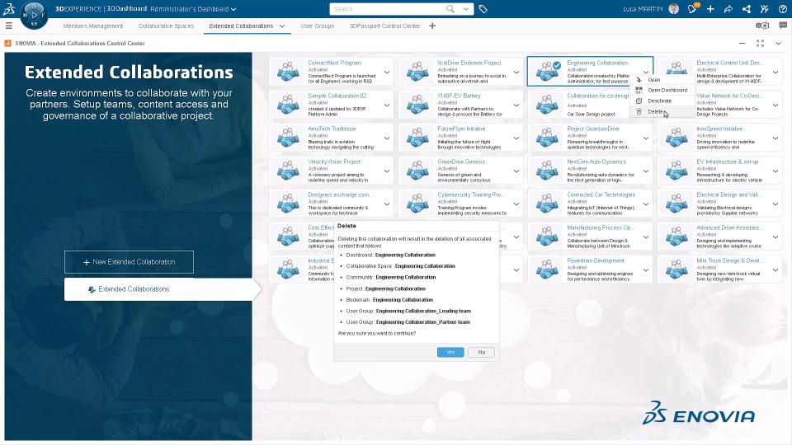Expand the Sample Collaboration 02 card menu
Image resolution: width=792 pixels, height=445 pixels.
[387, 105]
